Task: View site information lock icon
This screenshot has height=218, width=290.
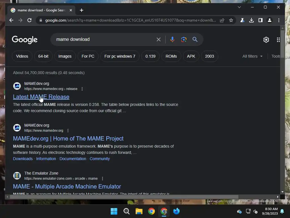Action: point(41,20)
